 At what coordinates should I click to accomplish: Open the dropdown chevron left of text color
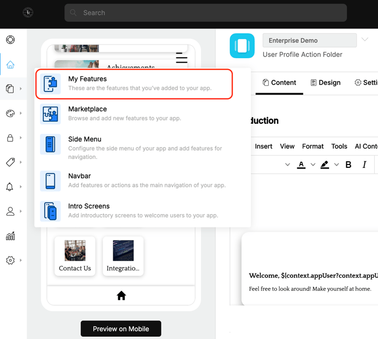[x=287, y=165]
